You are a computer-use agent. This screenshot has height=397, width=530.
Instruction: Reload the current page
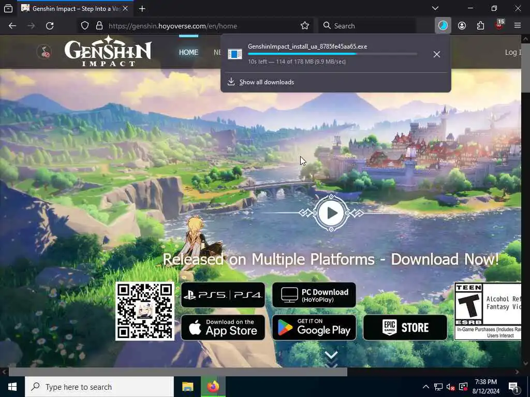(x=50, y=26)
